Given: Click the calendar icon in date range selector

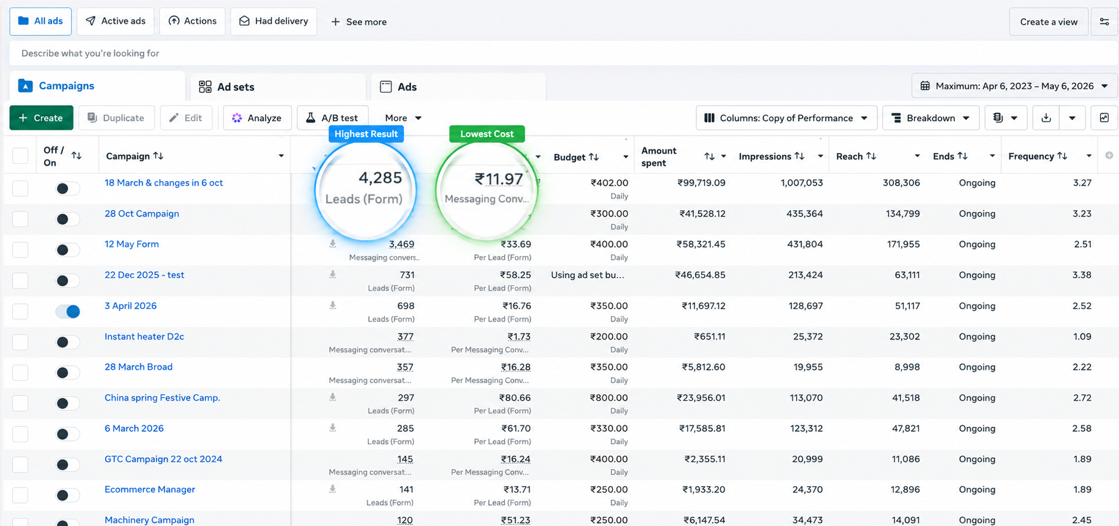Looking at the screenshot, I should point(925,86).
